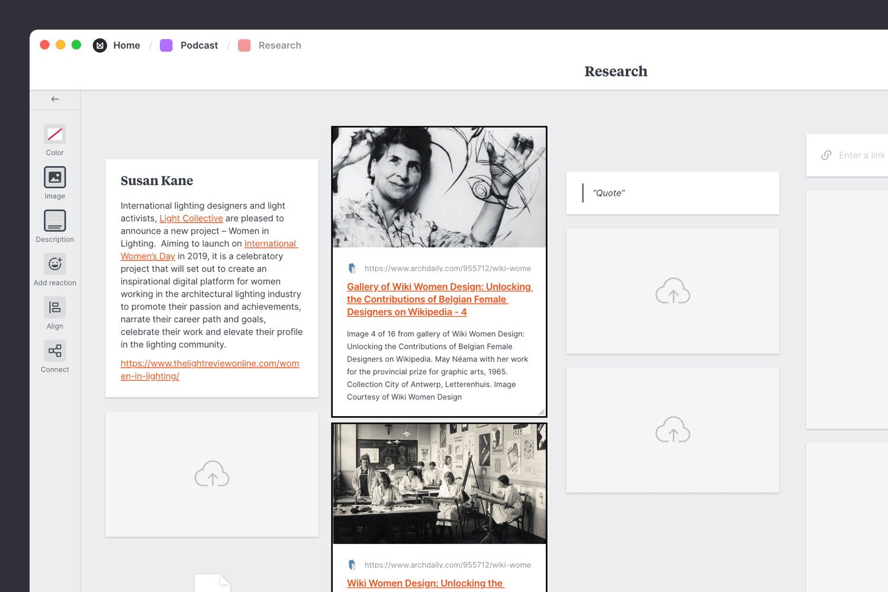Select the Connect tool
Viewport: 888px width, 592px height.
54,350
